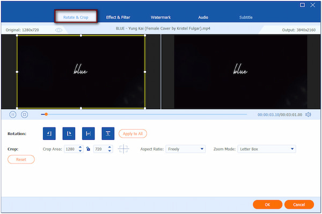This screenshot has height=214, width=322.
Task: Click the timestamp 00:00:03.10/00:03:01.00
Action: point(280,115)
